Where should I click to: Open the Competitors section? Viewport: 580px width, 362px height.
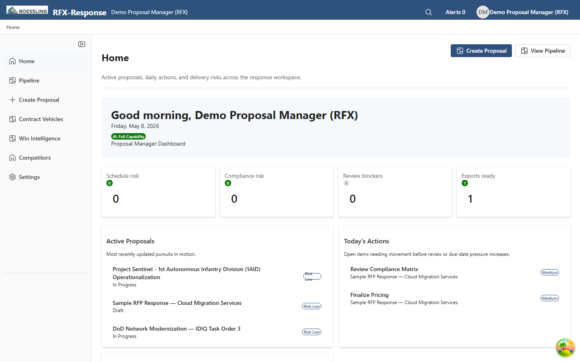click(46, 158)
